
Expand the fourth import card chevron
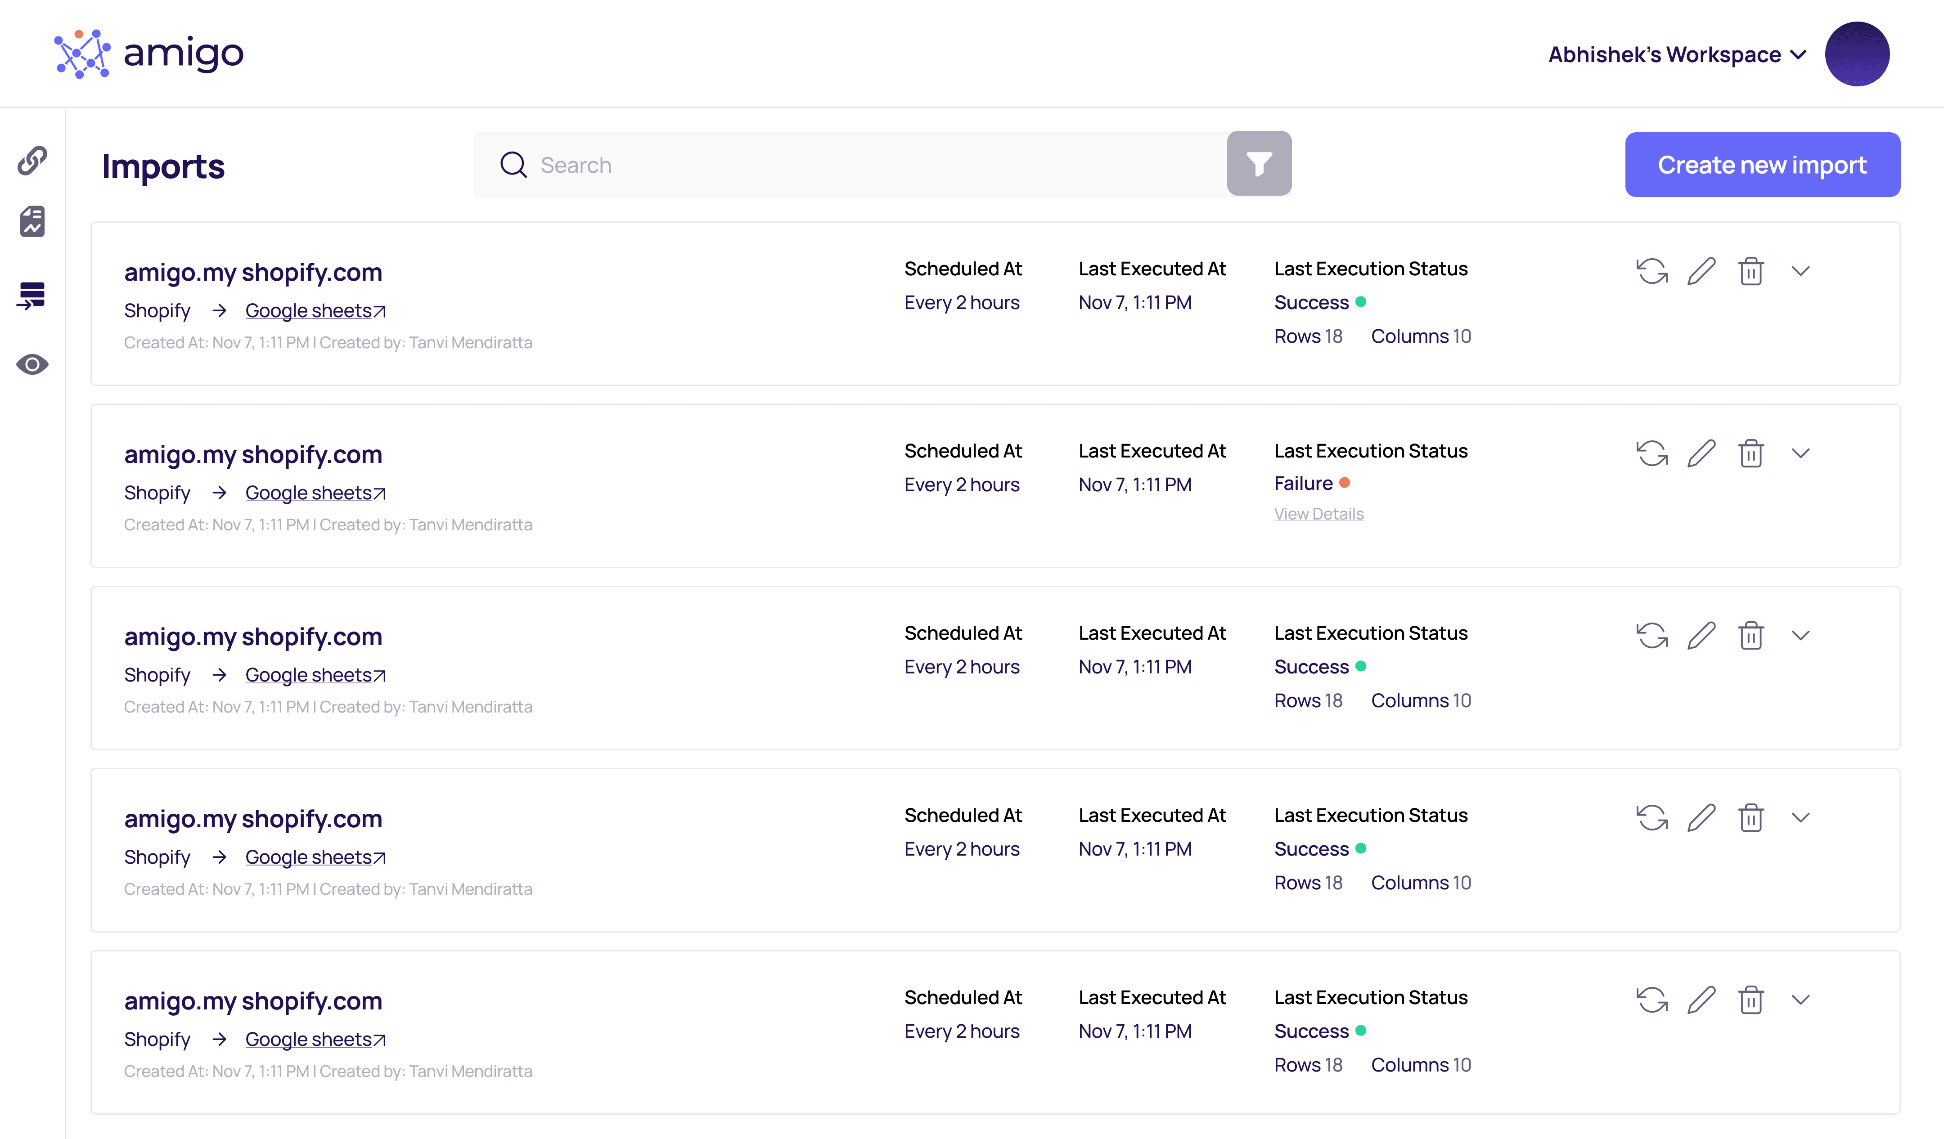click(x=1800, y=816)
